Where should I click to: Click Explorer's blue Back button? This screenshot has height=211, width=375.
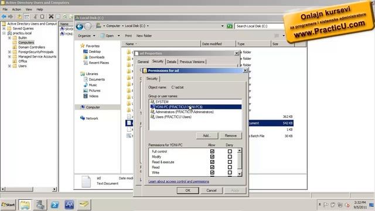80,26
